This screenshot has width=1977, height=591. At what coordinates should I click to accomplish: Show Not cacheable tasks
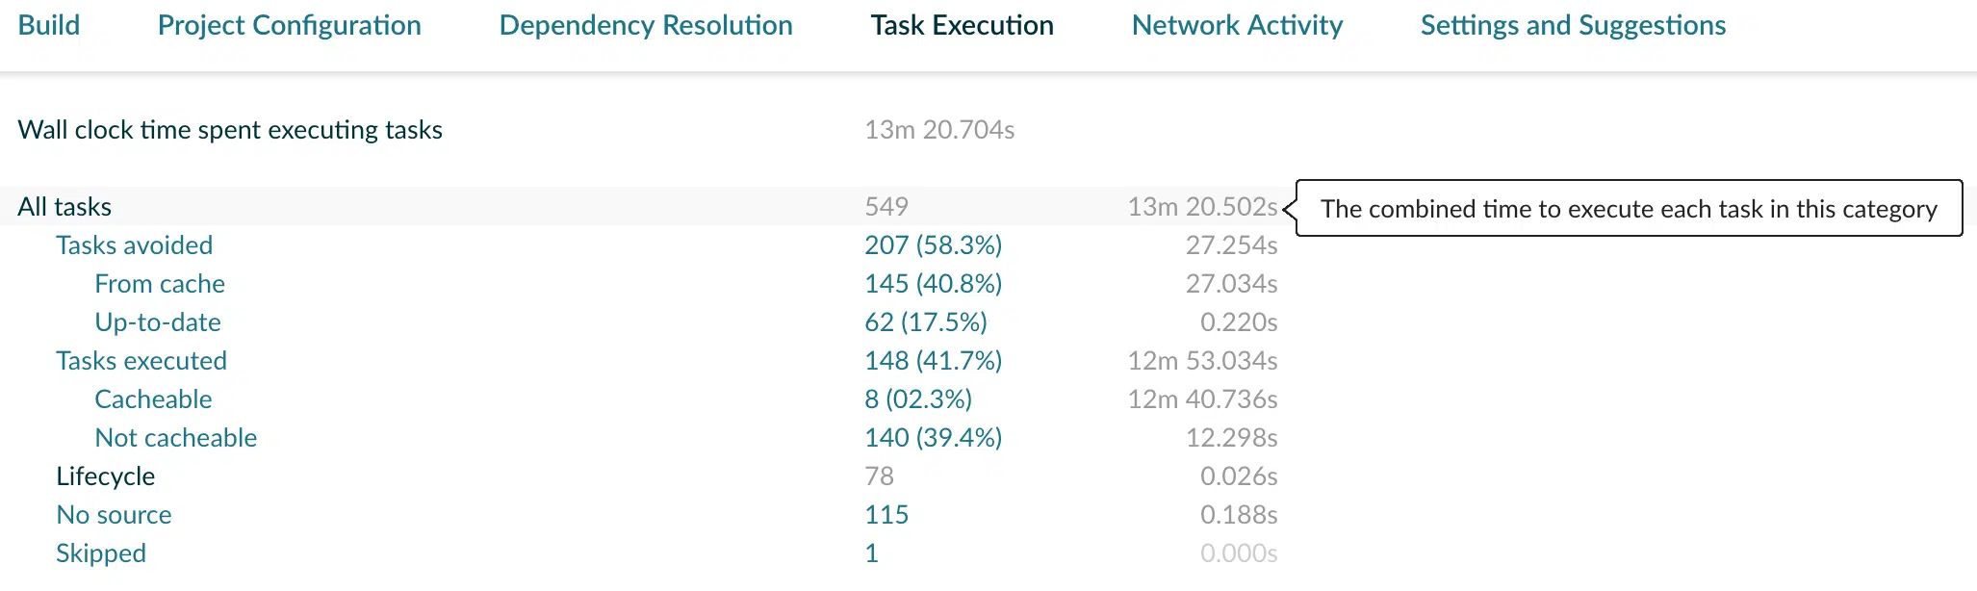coord(175,438)
